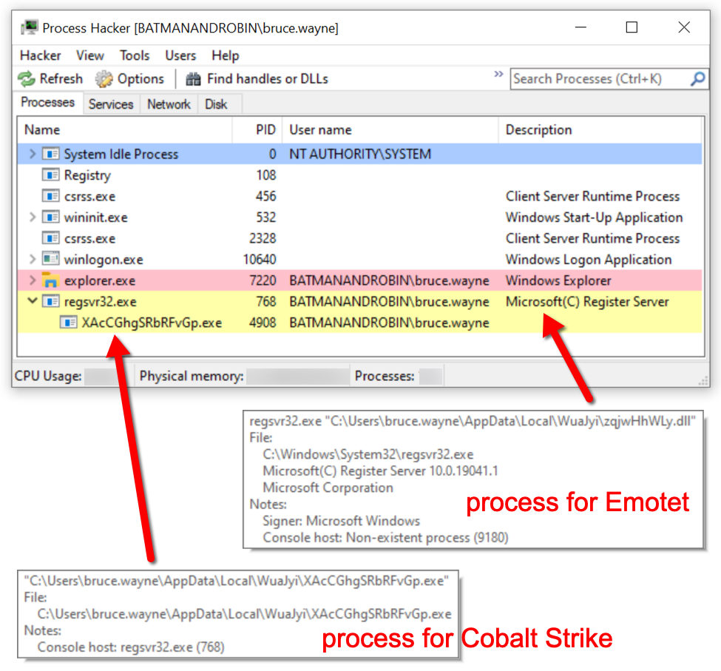Click the Physical memory status entry

244,376
